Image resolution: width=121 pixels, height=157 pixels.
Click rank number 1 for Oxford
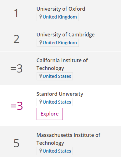[x=16, y=13]
